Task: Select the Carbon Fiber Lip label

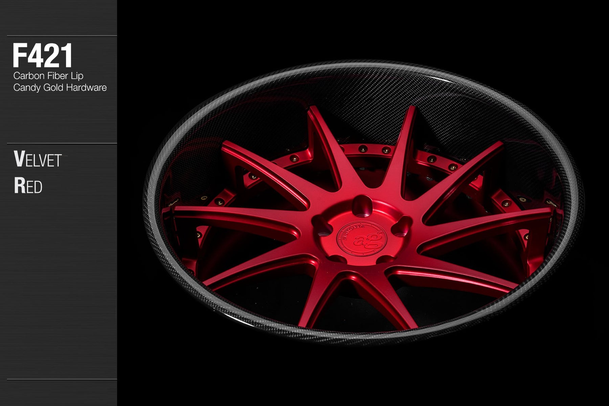Action: (48, 76)
